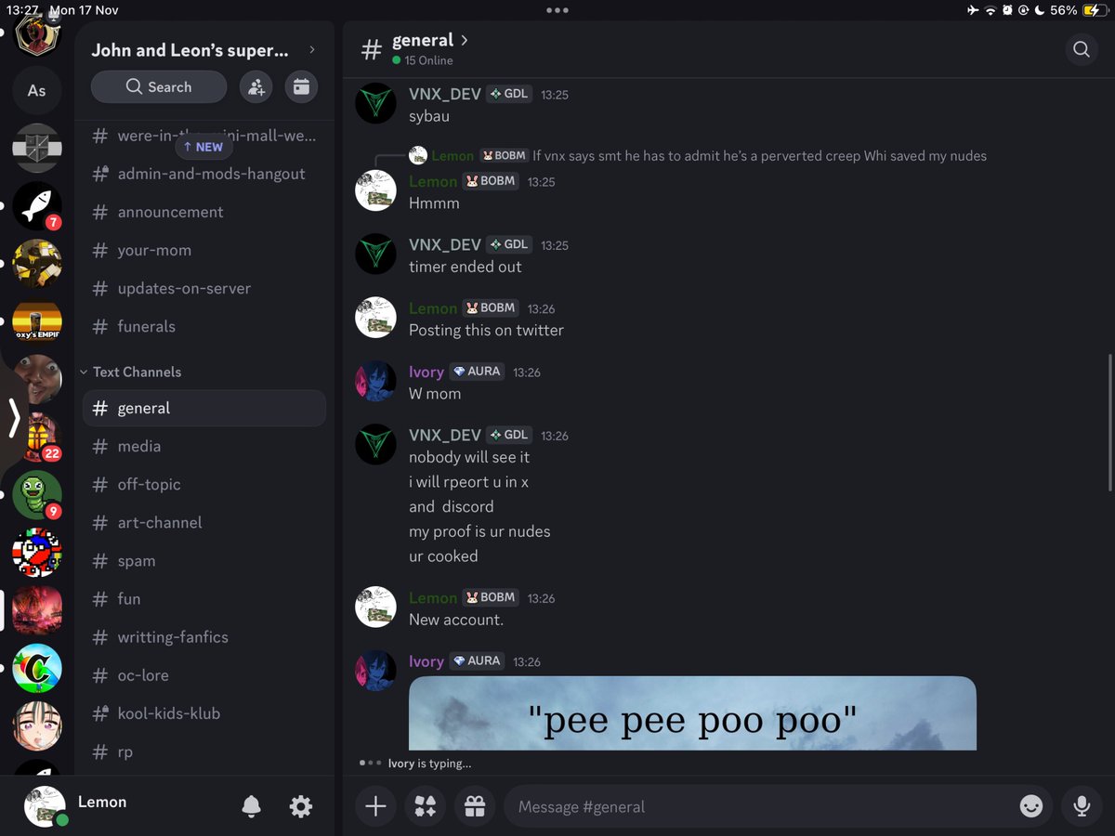The height and width of the screenshot is (836, 1115).
Task: Open the 'pee pee poo poo' image
Action: coord(692,713)
